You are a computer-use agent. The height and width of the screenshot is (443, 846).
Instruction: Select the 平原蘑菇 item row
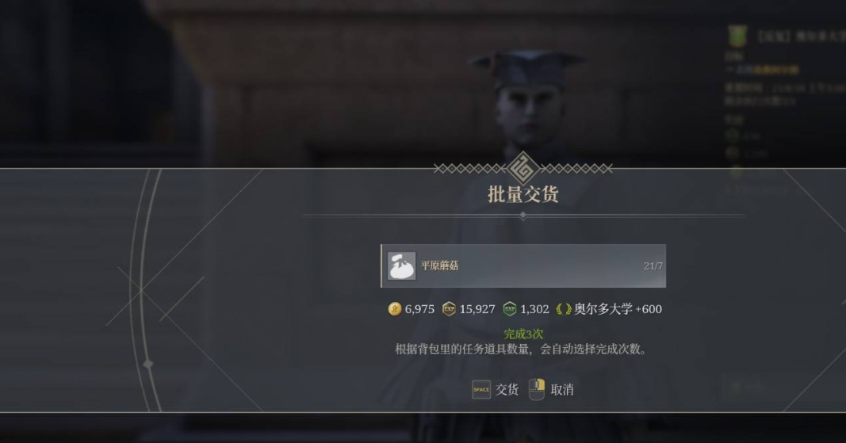point(523,266)
